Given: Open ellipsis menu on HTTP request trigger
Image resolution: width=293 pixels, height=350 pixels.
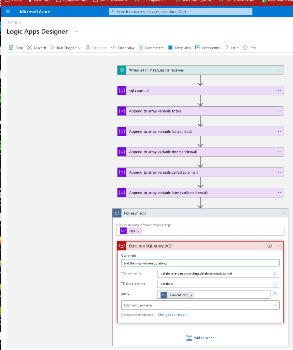Looking at the screenshot, I should tap(279, 70).
